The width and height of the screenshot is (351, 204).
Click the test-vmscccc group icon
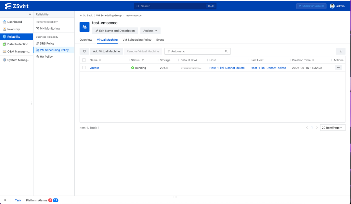pyautogui.click(x=84, y=27)
